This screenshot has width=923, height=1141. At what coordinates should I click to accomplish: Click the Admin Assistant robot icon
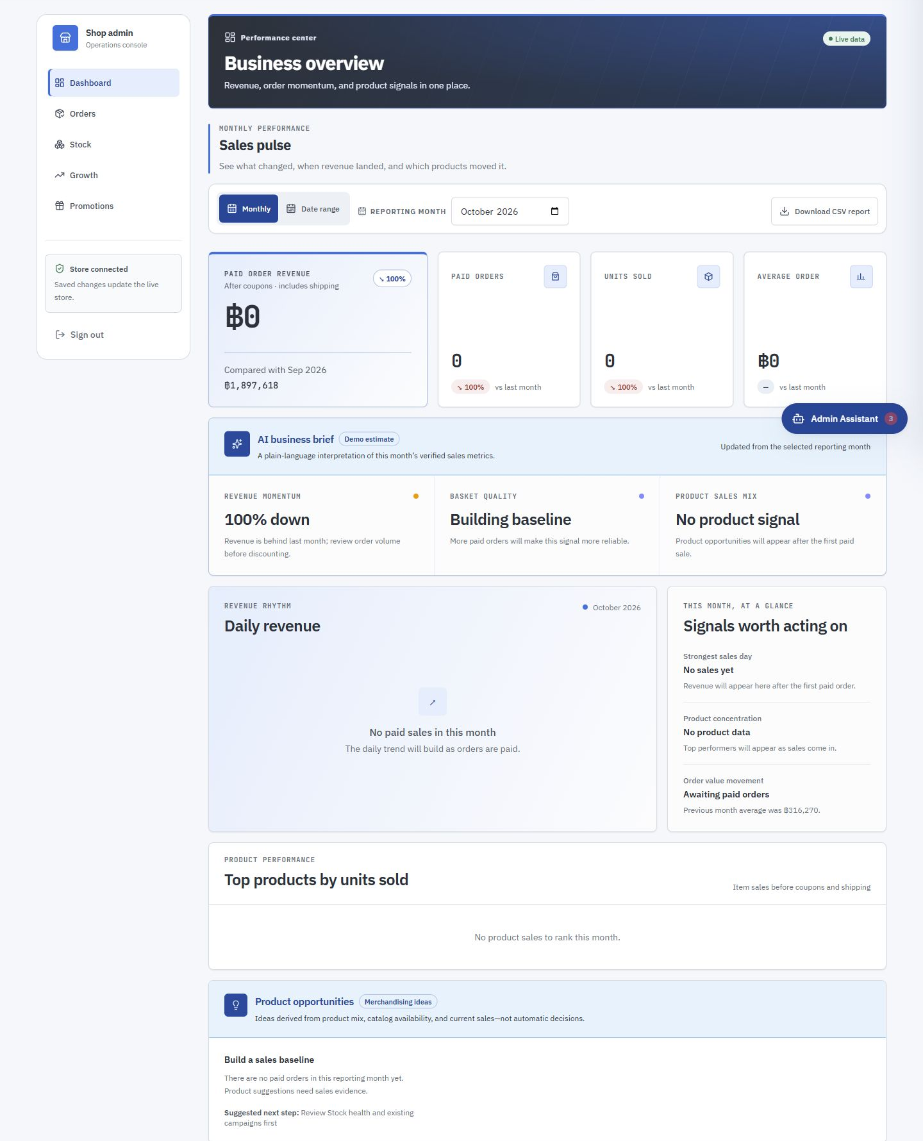point(799,419)
